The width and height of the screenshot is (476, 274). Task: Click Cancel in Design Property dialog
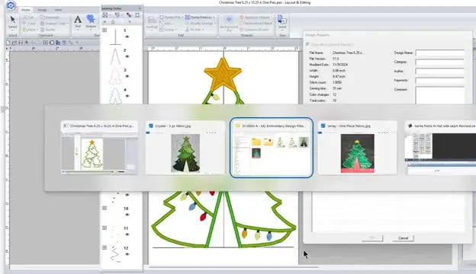[x=403, y=238]
